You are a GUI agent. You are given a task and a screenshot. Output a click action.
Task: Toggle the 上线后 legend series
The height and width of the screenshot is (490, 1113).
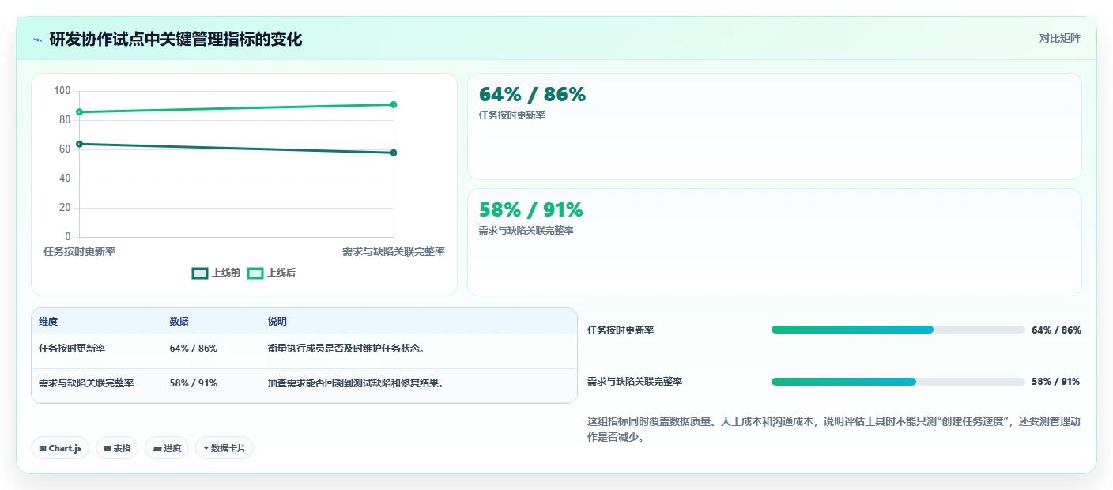(x=271, y=273)
